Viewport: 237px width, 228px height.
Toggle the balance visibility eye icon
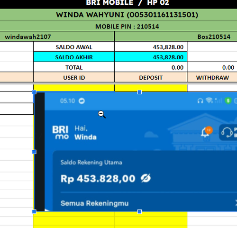(x=146, y=178)
